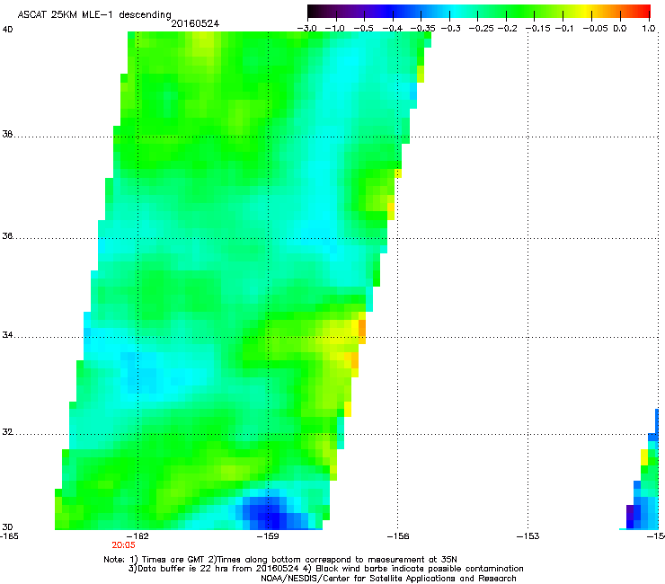The image size is (665, 584).
Task: Select the -0.05 color scale label
Action: (595, 29)
